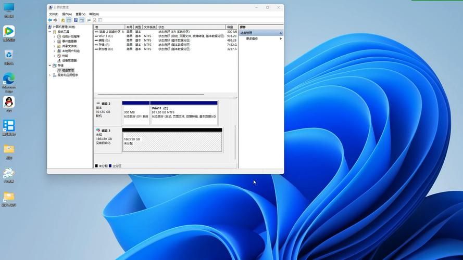Screen dimensions: 463x260
Task: Click the yellow Up-one-level folder toolbar icon
Action: tap(62, 20)
